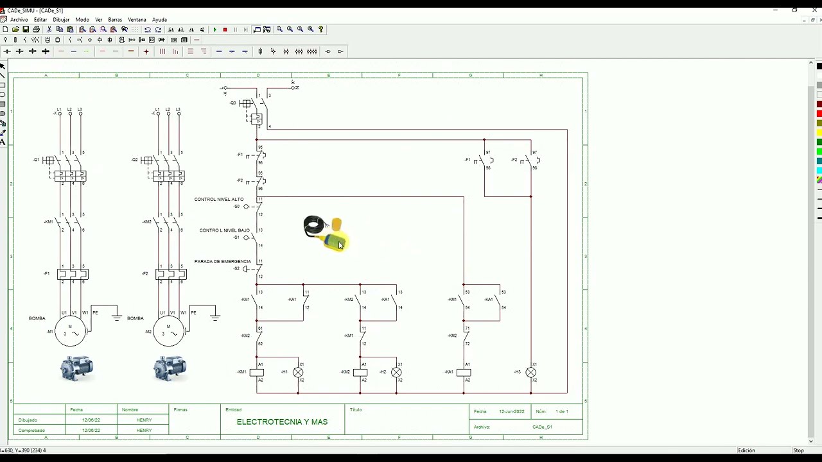Click the 'Stop' status bar entry
The image size is (822, 462).
click(798, 450)
